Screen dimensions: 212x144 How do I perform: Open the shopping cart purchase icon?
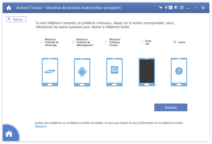(161, 7)
